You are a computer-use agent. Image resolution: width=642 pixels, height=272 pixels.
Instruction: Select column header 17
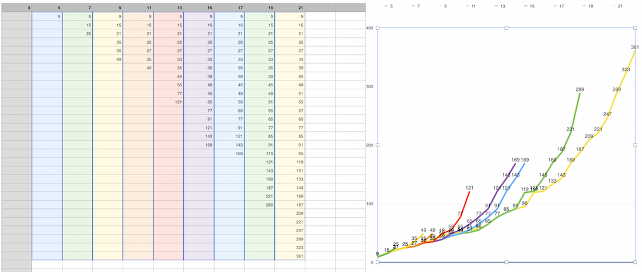[x=229, y=8]
